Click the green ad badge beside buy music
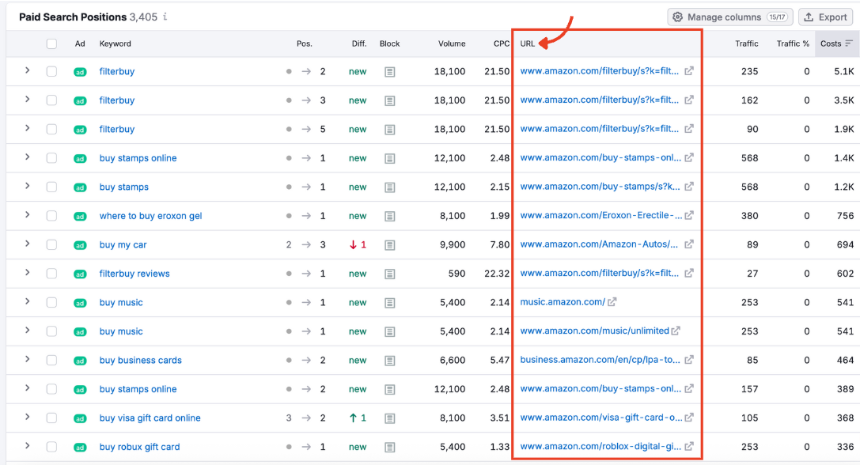The height and width of the screenshot is (465, 860). tap(80, 302)
